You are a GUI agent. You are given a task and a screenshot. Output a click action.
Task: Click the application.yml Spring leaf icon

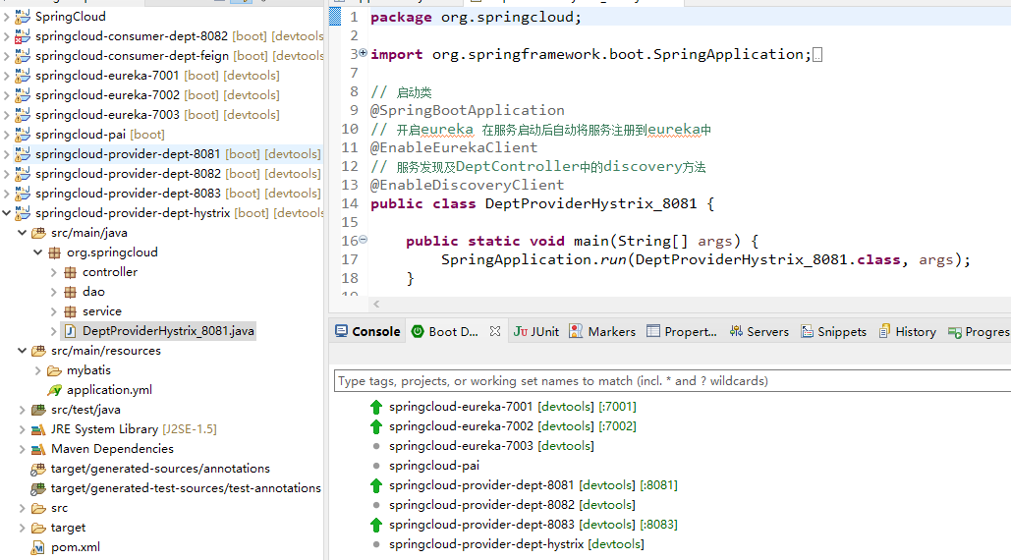(55, 390)
